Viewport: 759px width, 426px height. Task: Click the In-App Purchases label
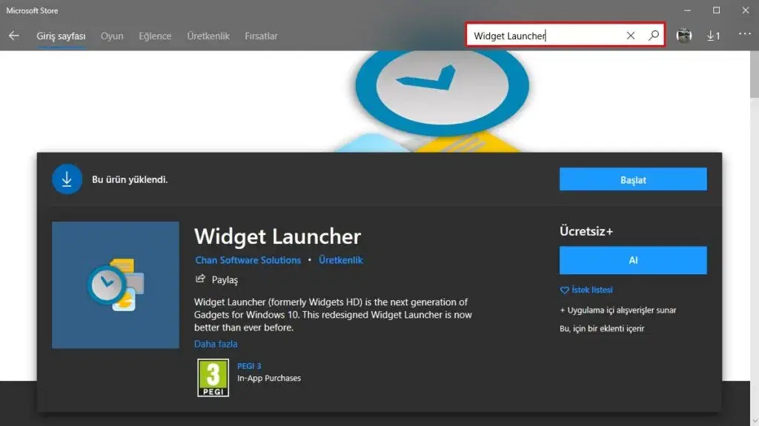point(268,378)
